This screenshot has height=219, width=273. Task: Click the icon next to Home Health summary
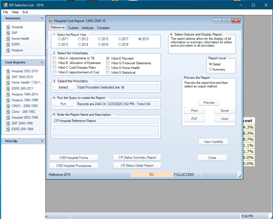coord(8,38)
